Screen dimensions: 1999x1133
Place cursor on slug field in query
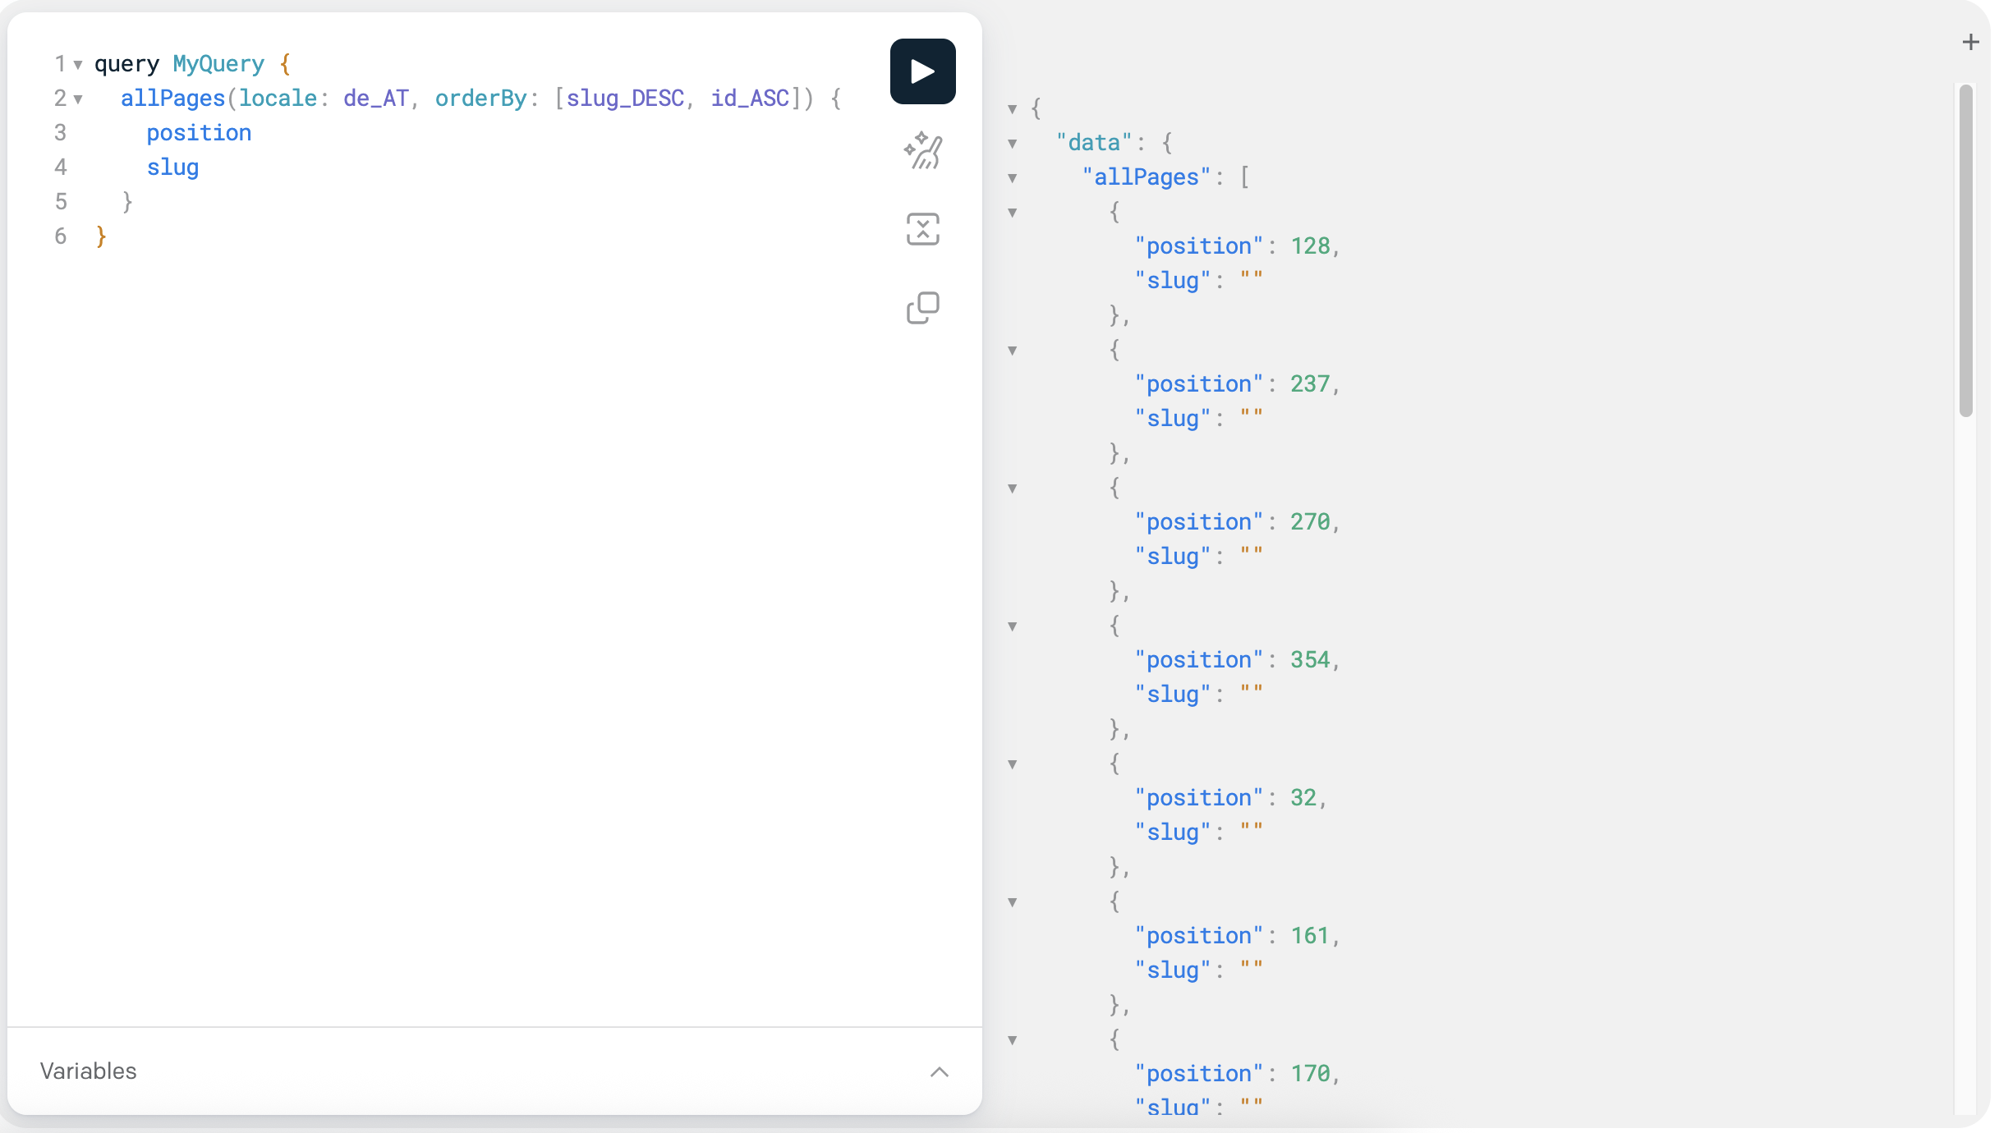172,167
